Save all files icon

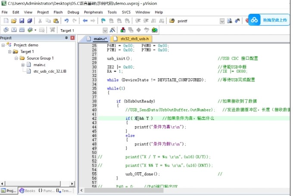pyautogui.click(x=30, y=21)
